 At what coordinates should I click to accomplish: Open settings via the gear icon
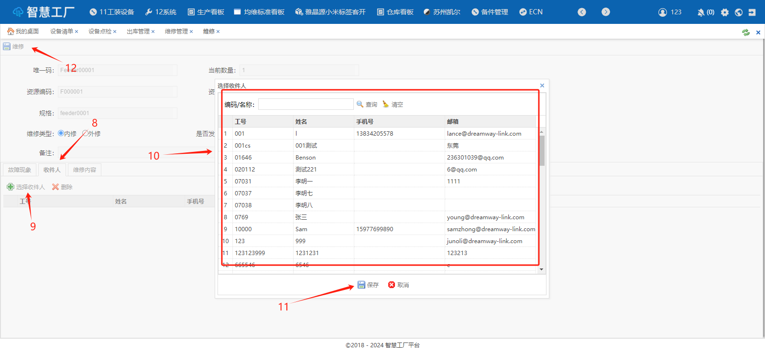pos(725,12)
